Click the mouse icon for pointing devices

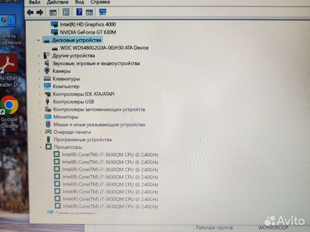(48, 124)
